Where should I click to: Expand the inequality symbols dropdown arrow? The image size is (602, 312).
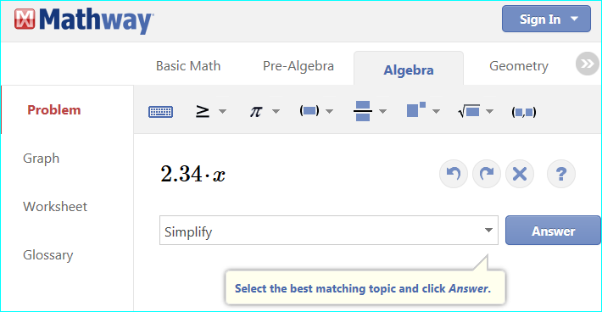point(222,112)
